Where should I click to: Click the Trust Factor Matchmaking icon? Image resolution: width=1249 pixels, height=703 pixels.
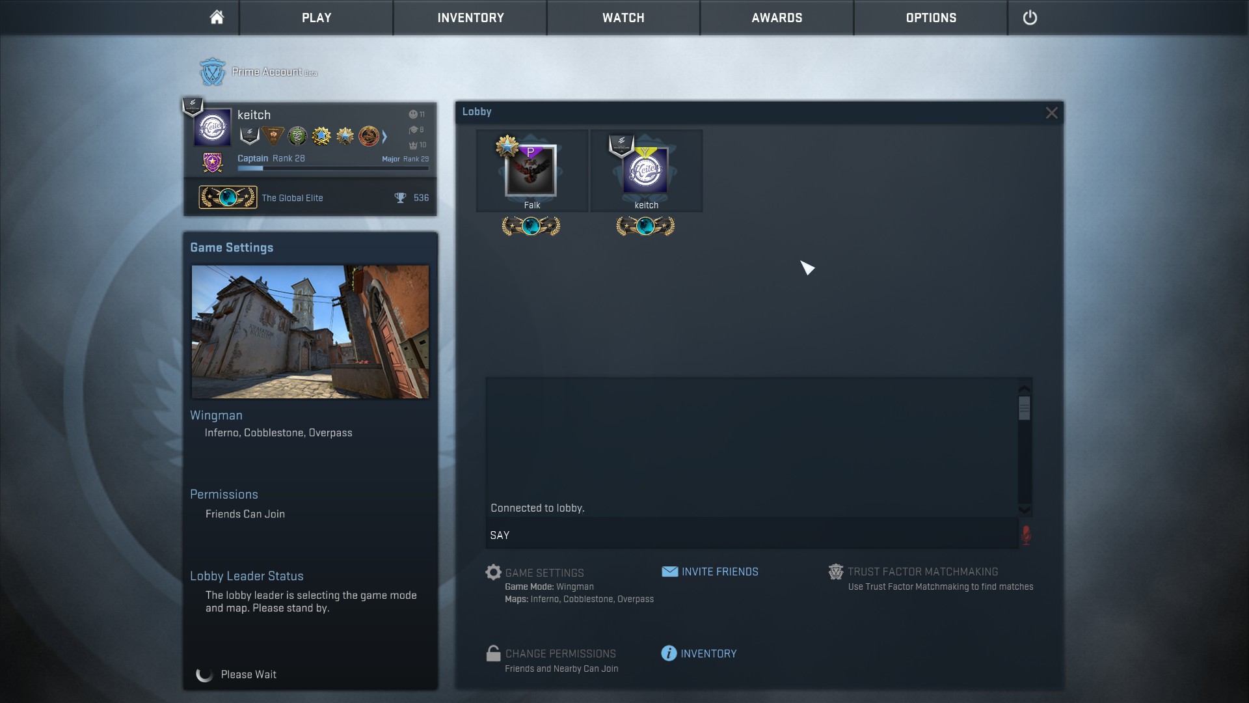(x=836, y=572)
